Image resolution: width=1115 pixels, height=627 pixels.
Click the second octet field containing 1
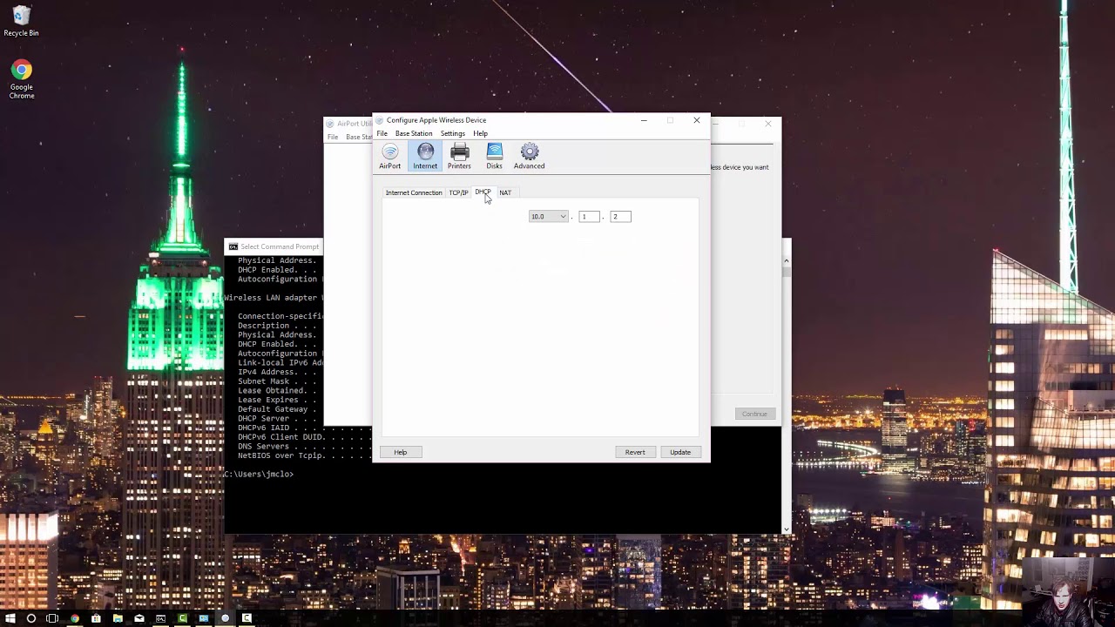point(589,217)
